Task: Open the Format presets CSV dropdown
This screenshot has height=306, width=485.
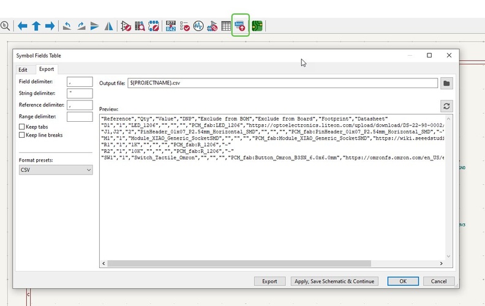Action: pyautogui.click(x=56, y=170)
